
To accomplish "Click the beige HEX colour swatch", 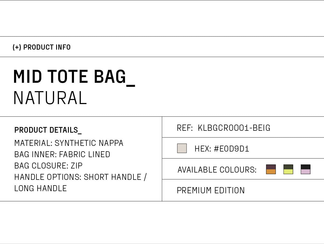I will [182, 148].
